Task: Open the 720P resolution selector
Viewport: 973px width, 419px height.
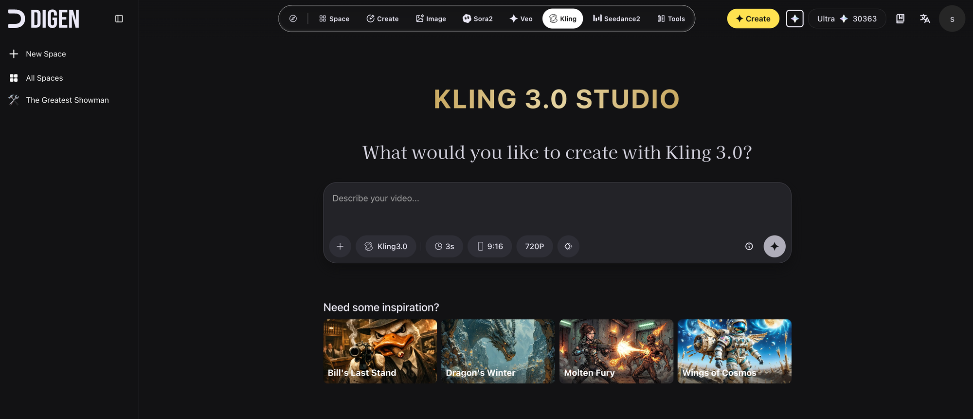Action: pyautogui.click(x=534, y=246)
